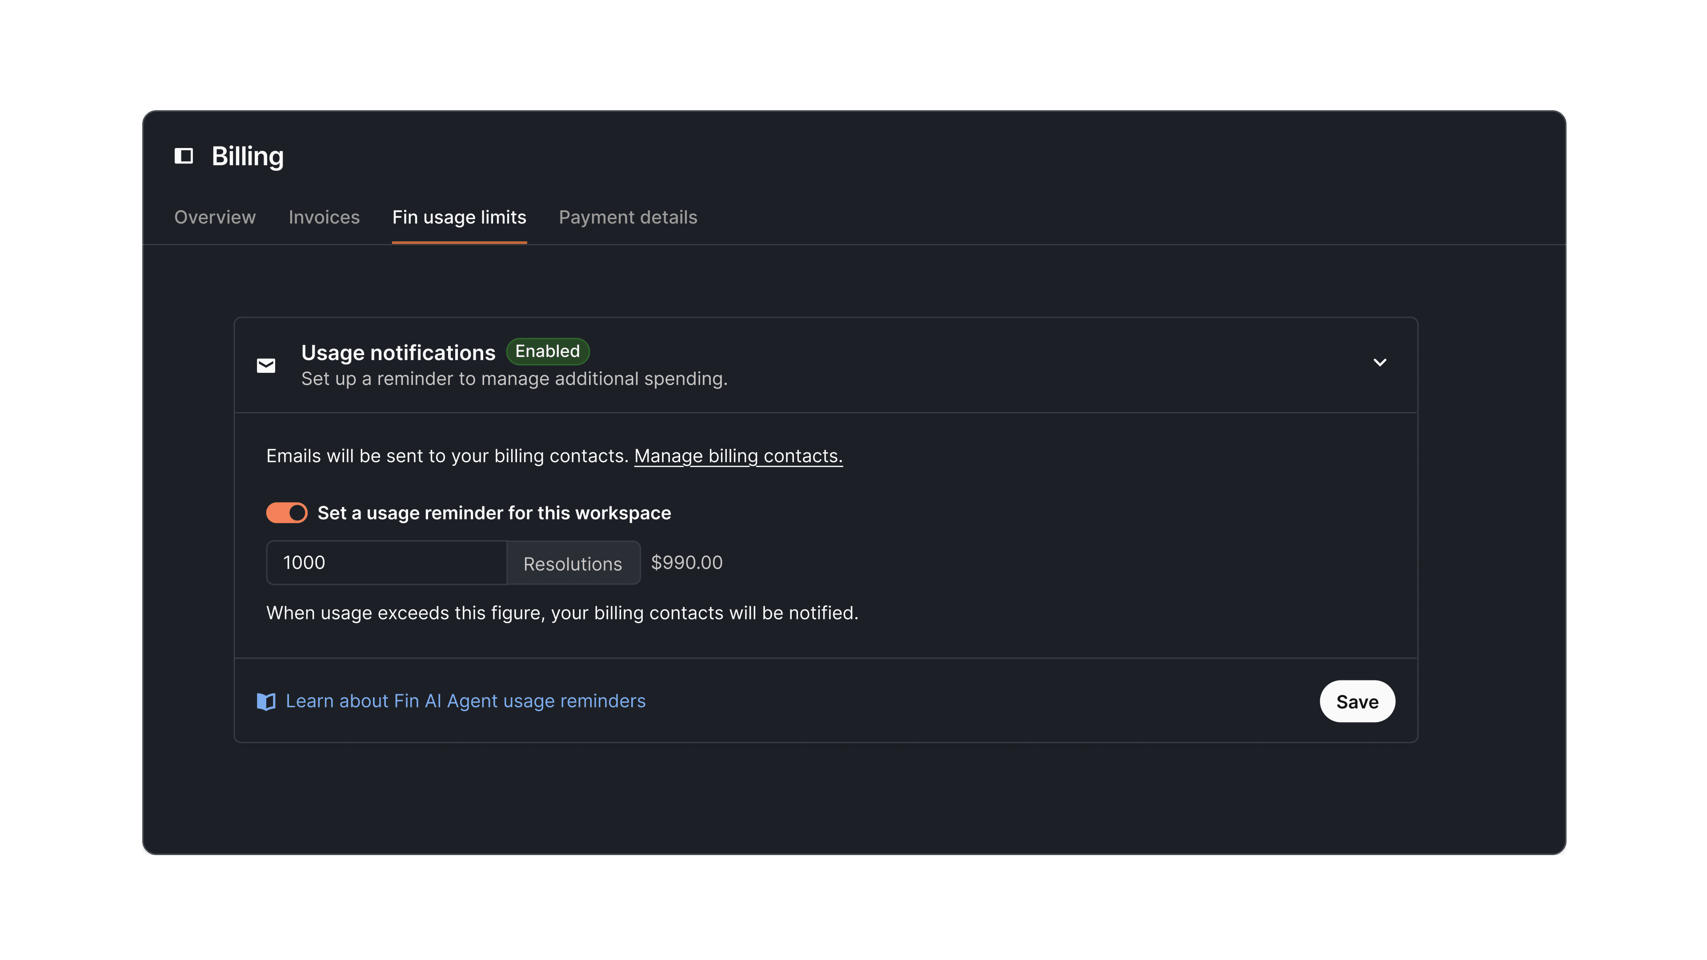This screenshot has height=960, width=1707.
Task: Click the Billing page title
Action: (247, 156)
